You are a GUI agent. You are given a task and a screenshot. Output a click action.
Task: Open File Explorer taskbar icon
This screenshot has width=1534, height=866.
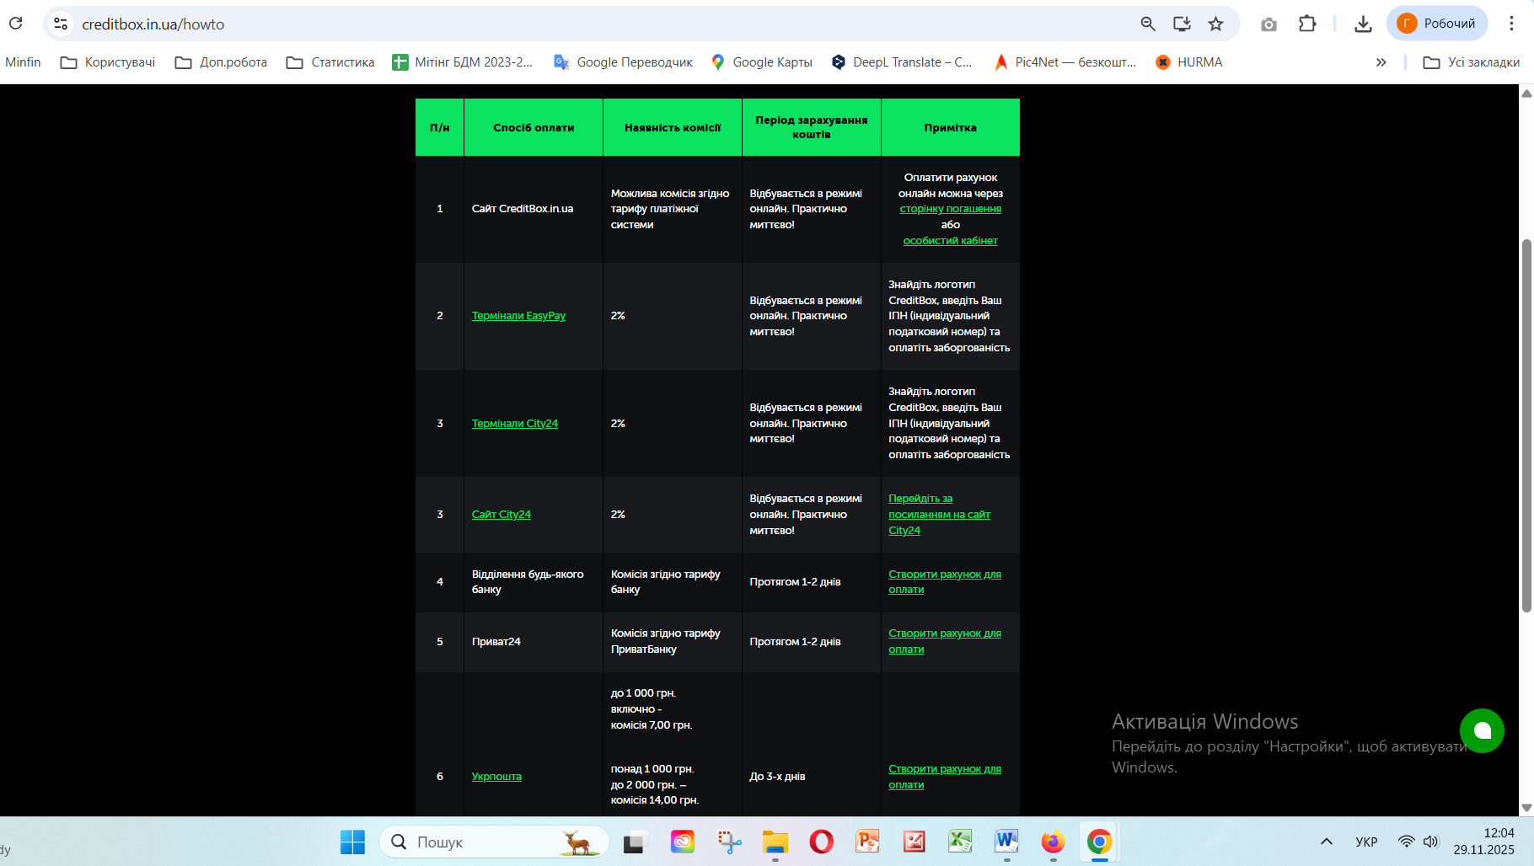click(x=775, y=842)
